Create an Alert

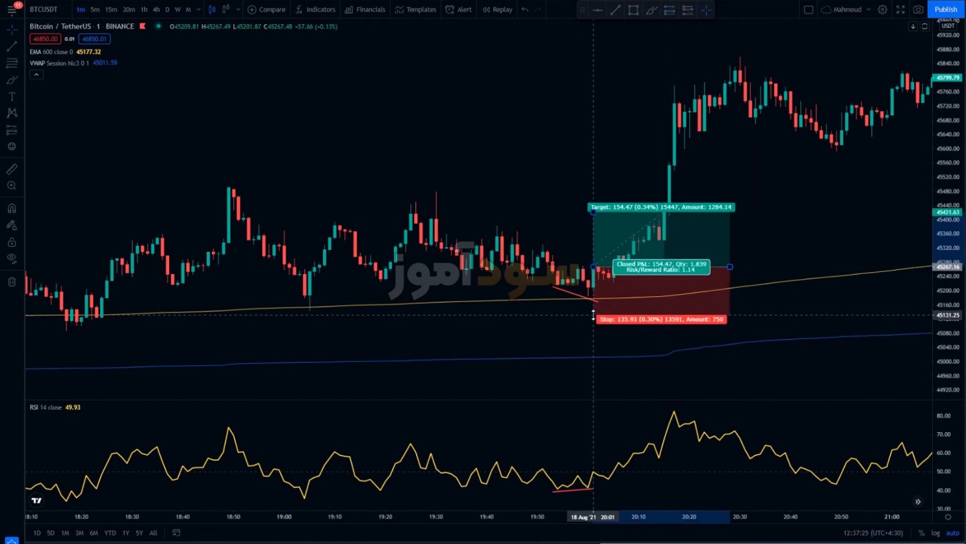click(x=459, y=10)
